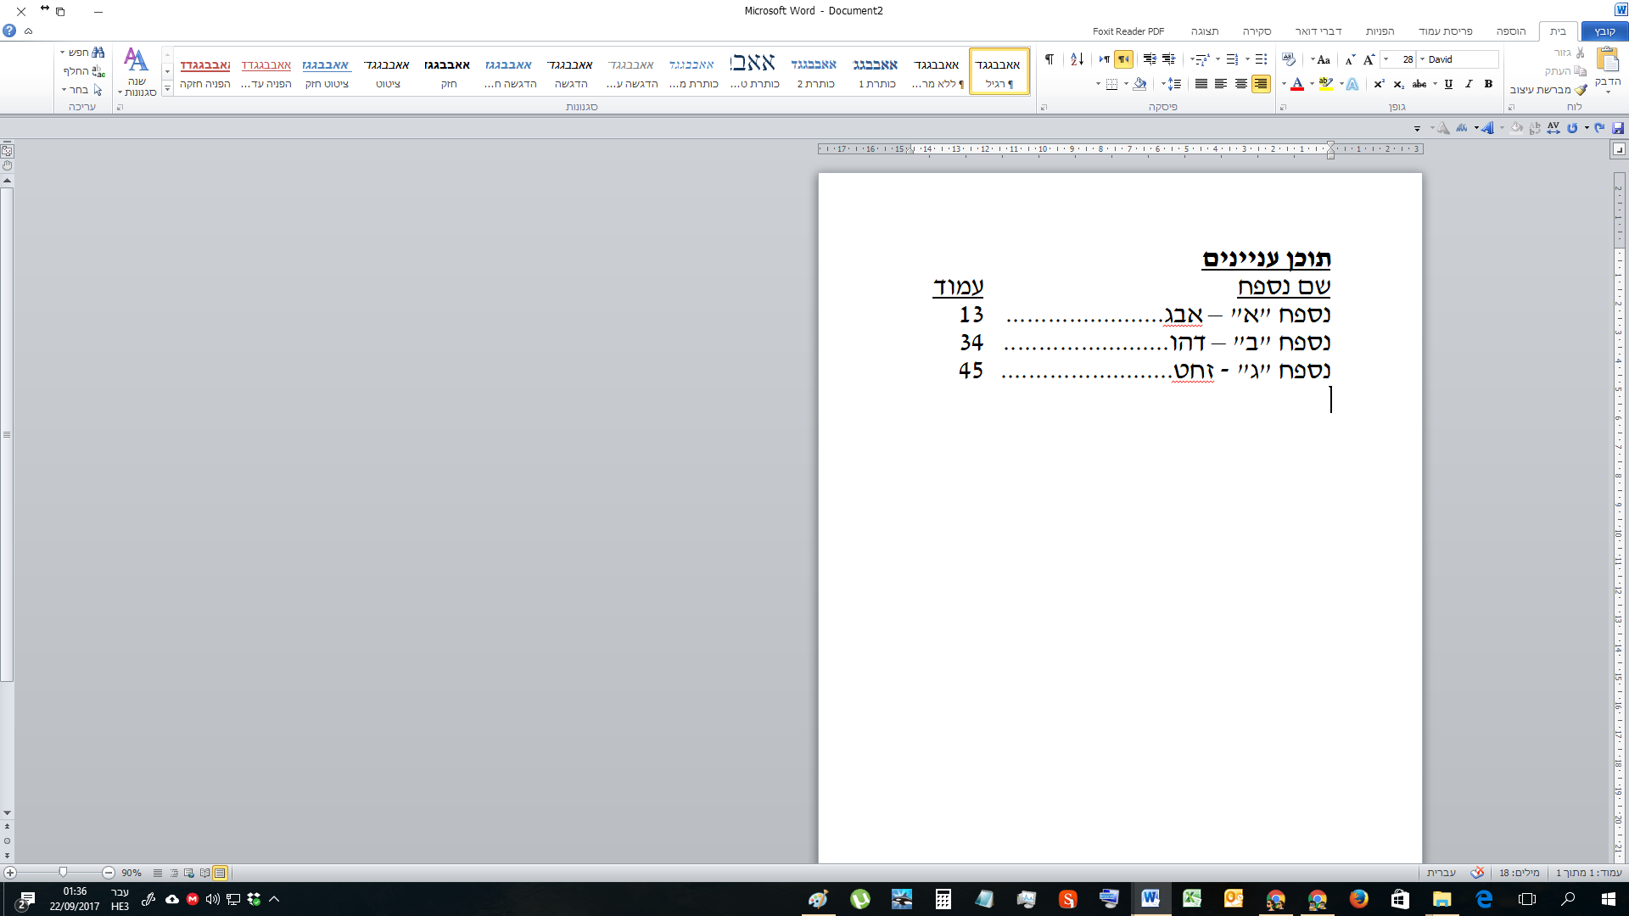This screenshot has width=1629, height=916.
Task: Switch to Print Layout view in status bar
Action: [220, 872]
